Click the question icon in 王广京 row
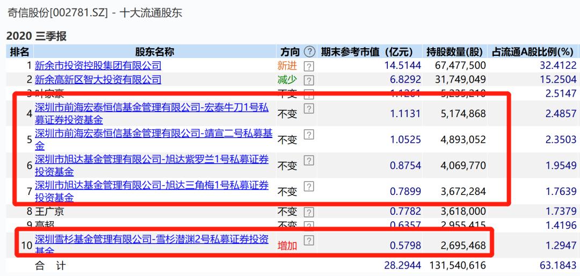Image resolution: width=580 pixels, height=276 pixels. coord(309,212)
